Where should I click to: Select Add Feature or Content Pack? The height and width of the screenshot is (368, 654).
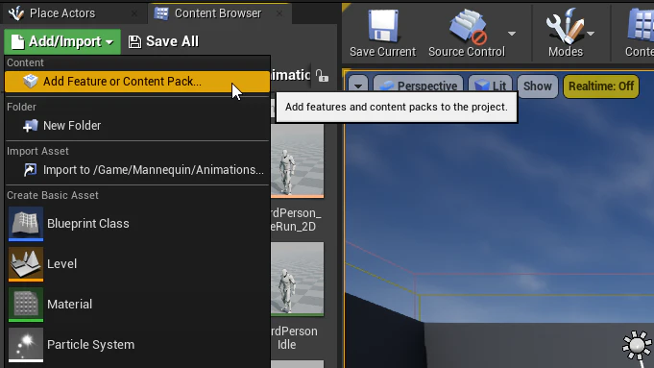pos(137,82)
